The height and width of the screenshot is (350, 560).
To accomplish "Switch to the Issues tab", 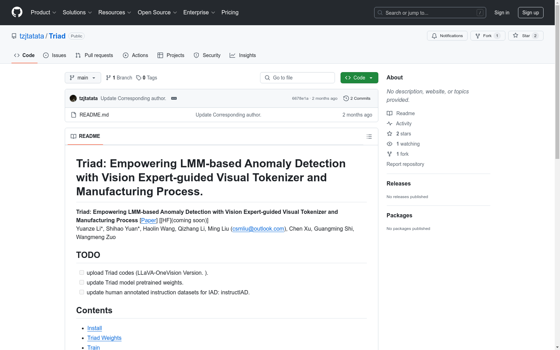I will click(x=55, y=55).
